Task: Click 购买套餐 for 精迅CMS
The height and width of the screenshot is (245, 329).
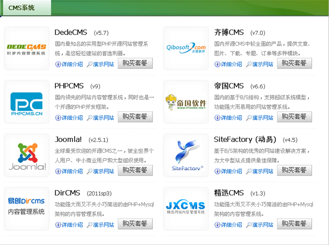Action: pos(294,224)
